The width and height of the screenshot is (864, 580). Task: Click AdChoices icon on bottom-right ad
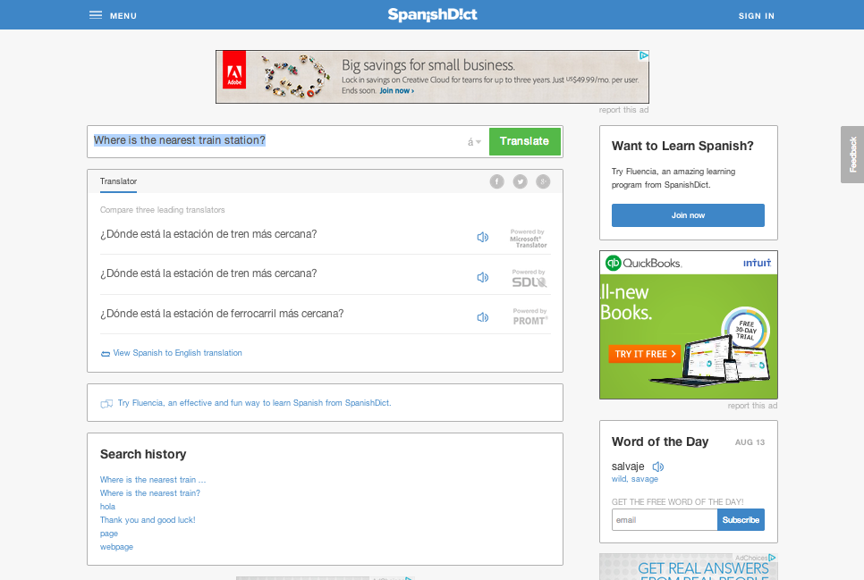coord(772,558)
